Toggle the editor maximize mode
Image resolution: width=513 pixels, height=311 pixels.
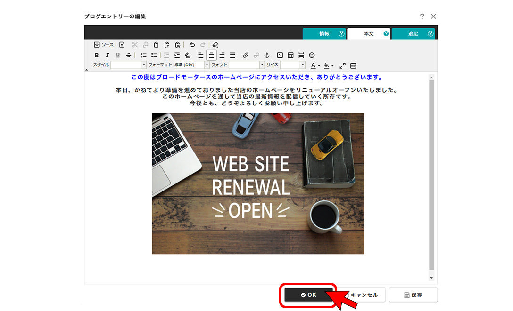pos(343,65)
